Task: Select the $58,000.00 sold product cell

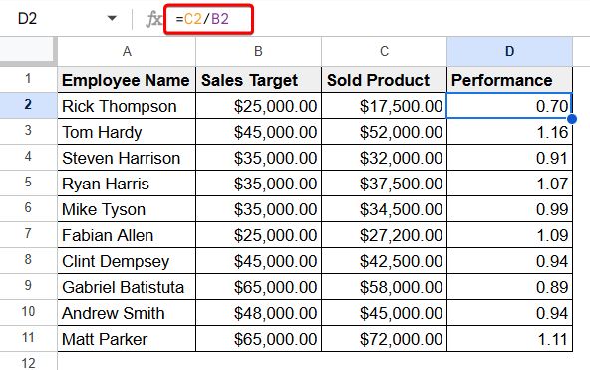Action: click(384, 287)
